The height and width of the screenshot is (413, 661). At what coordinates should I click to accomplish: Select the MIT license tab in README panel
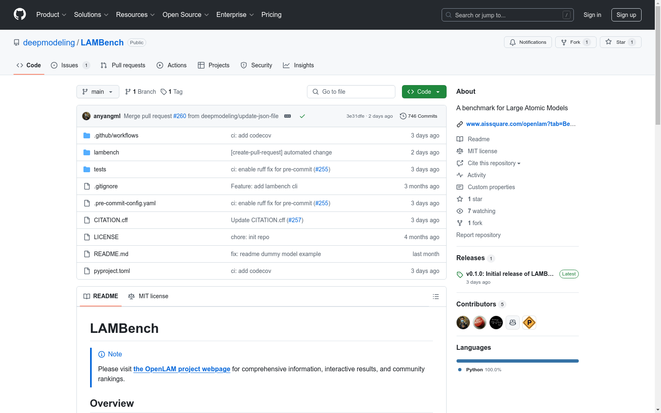pos(148,296)
